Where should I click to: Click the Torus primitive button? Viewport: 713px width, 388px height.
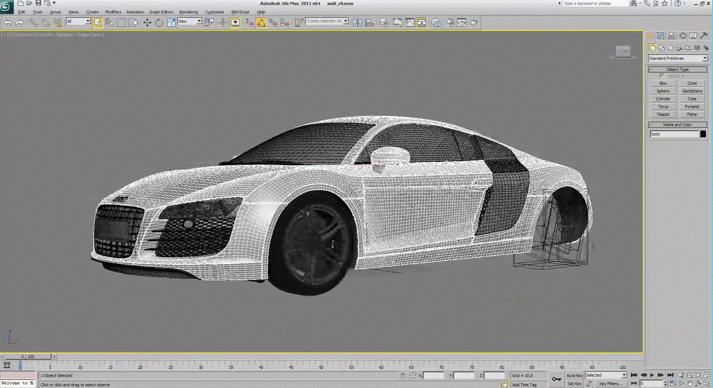point(663,107)
